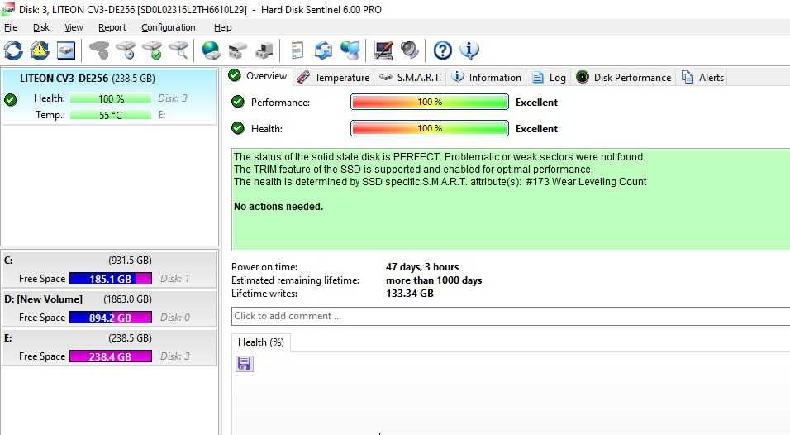Viewport: 790px width, 435px height.
Task: Click the computer with disk boxes icon
Action: (x=264, y=50)
